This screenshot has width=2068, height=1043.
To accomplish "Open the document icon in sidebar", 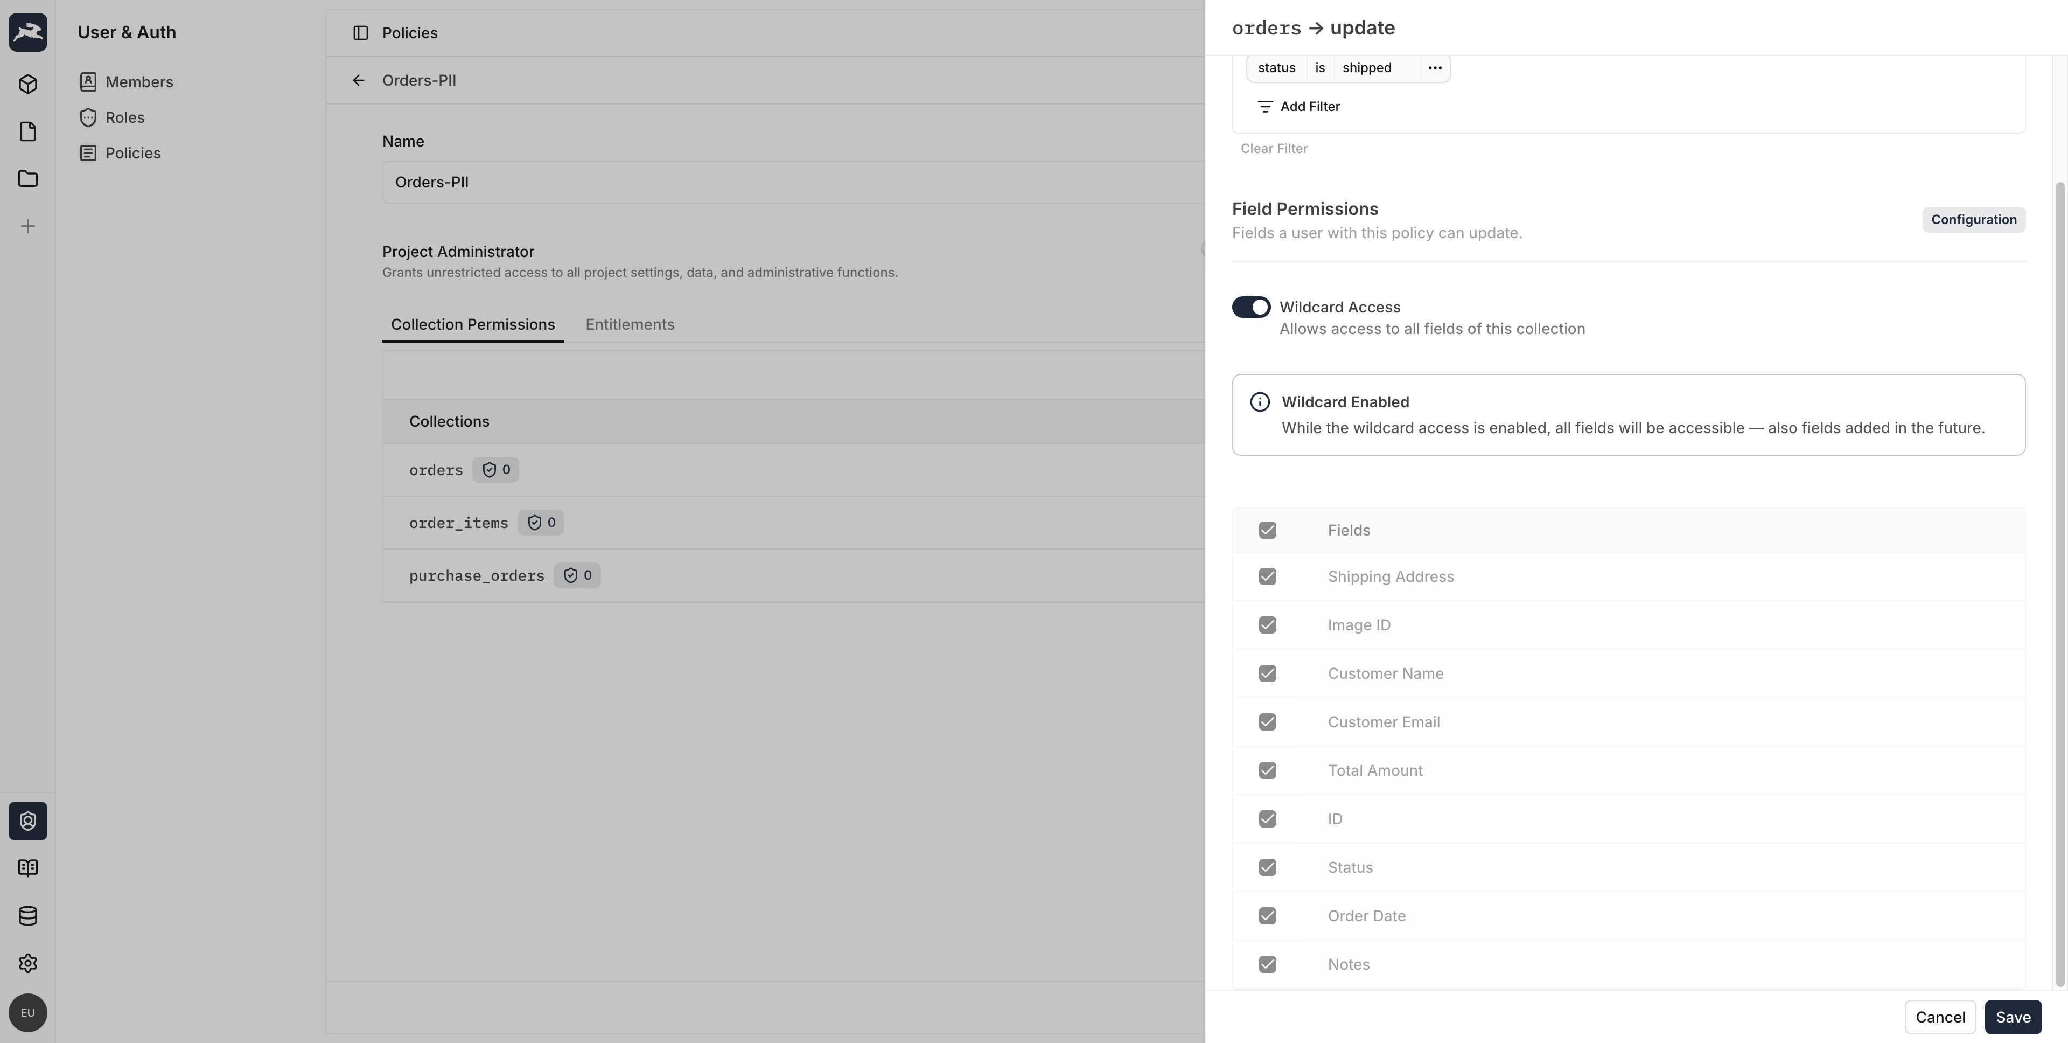I will pos(28,131).
